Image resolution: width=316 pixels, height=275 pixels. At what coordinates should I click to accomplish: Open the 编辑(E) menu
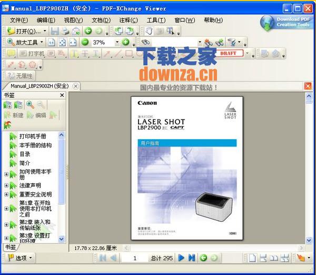tap(46, 20)
